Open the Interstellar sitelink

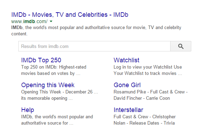[128, 110]
